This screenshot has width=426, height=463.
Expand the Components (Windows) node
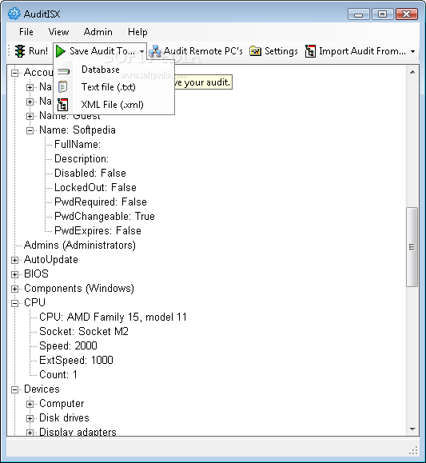coord(14,289)
